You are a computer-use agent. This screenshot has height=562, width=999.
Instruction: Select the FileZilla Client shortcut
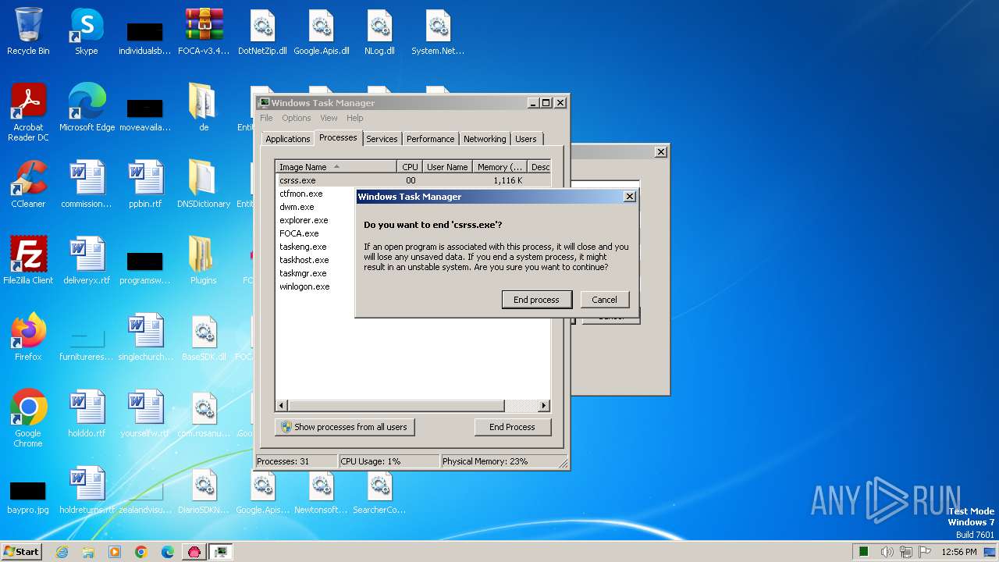tap(28, 261)
